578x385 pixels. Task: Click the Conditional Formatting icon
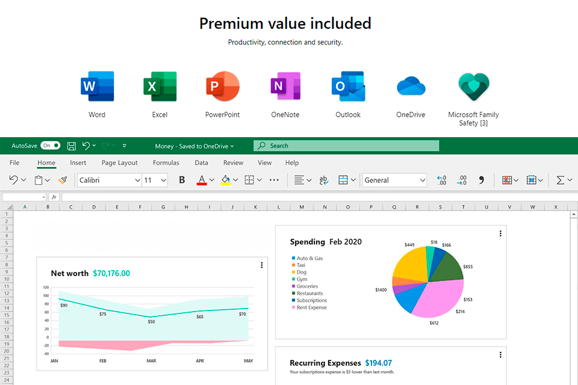507,180
